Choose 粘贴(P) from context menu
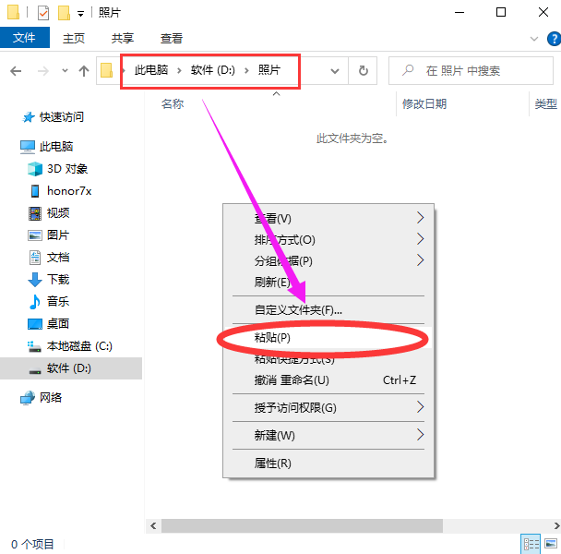This screenshot has width=561, height=554. (x=328, y=337)
